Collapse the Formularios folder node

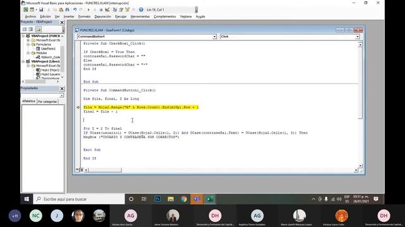[x=28, y=45]
